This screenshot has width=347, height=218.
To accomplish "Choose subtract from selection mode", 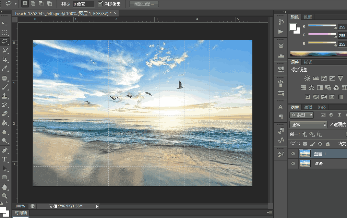I will [x=41, y=3].
